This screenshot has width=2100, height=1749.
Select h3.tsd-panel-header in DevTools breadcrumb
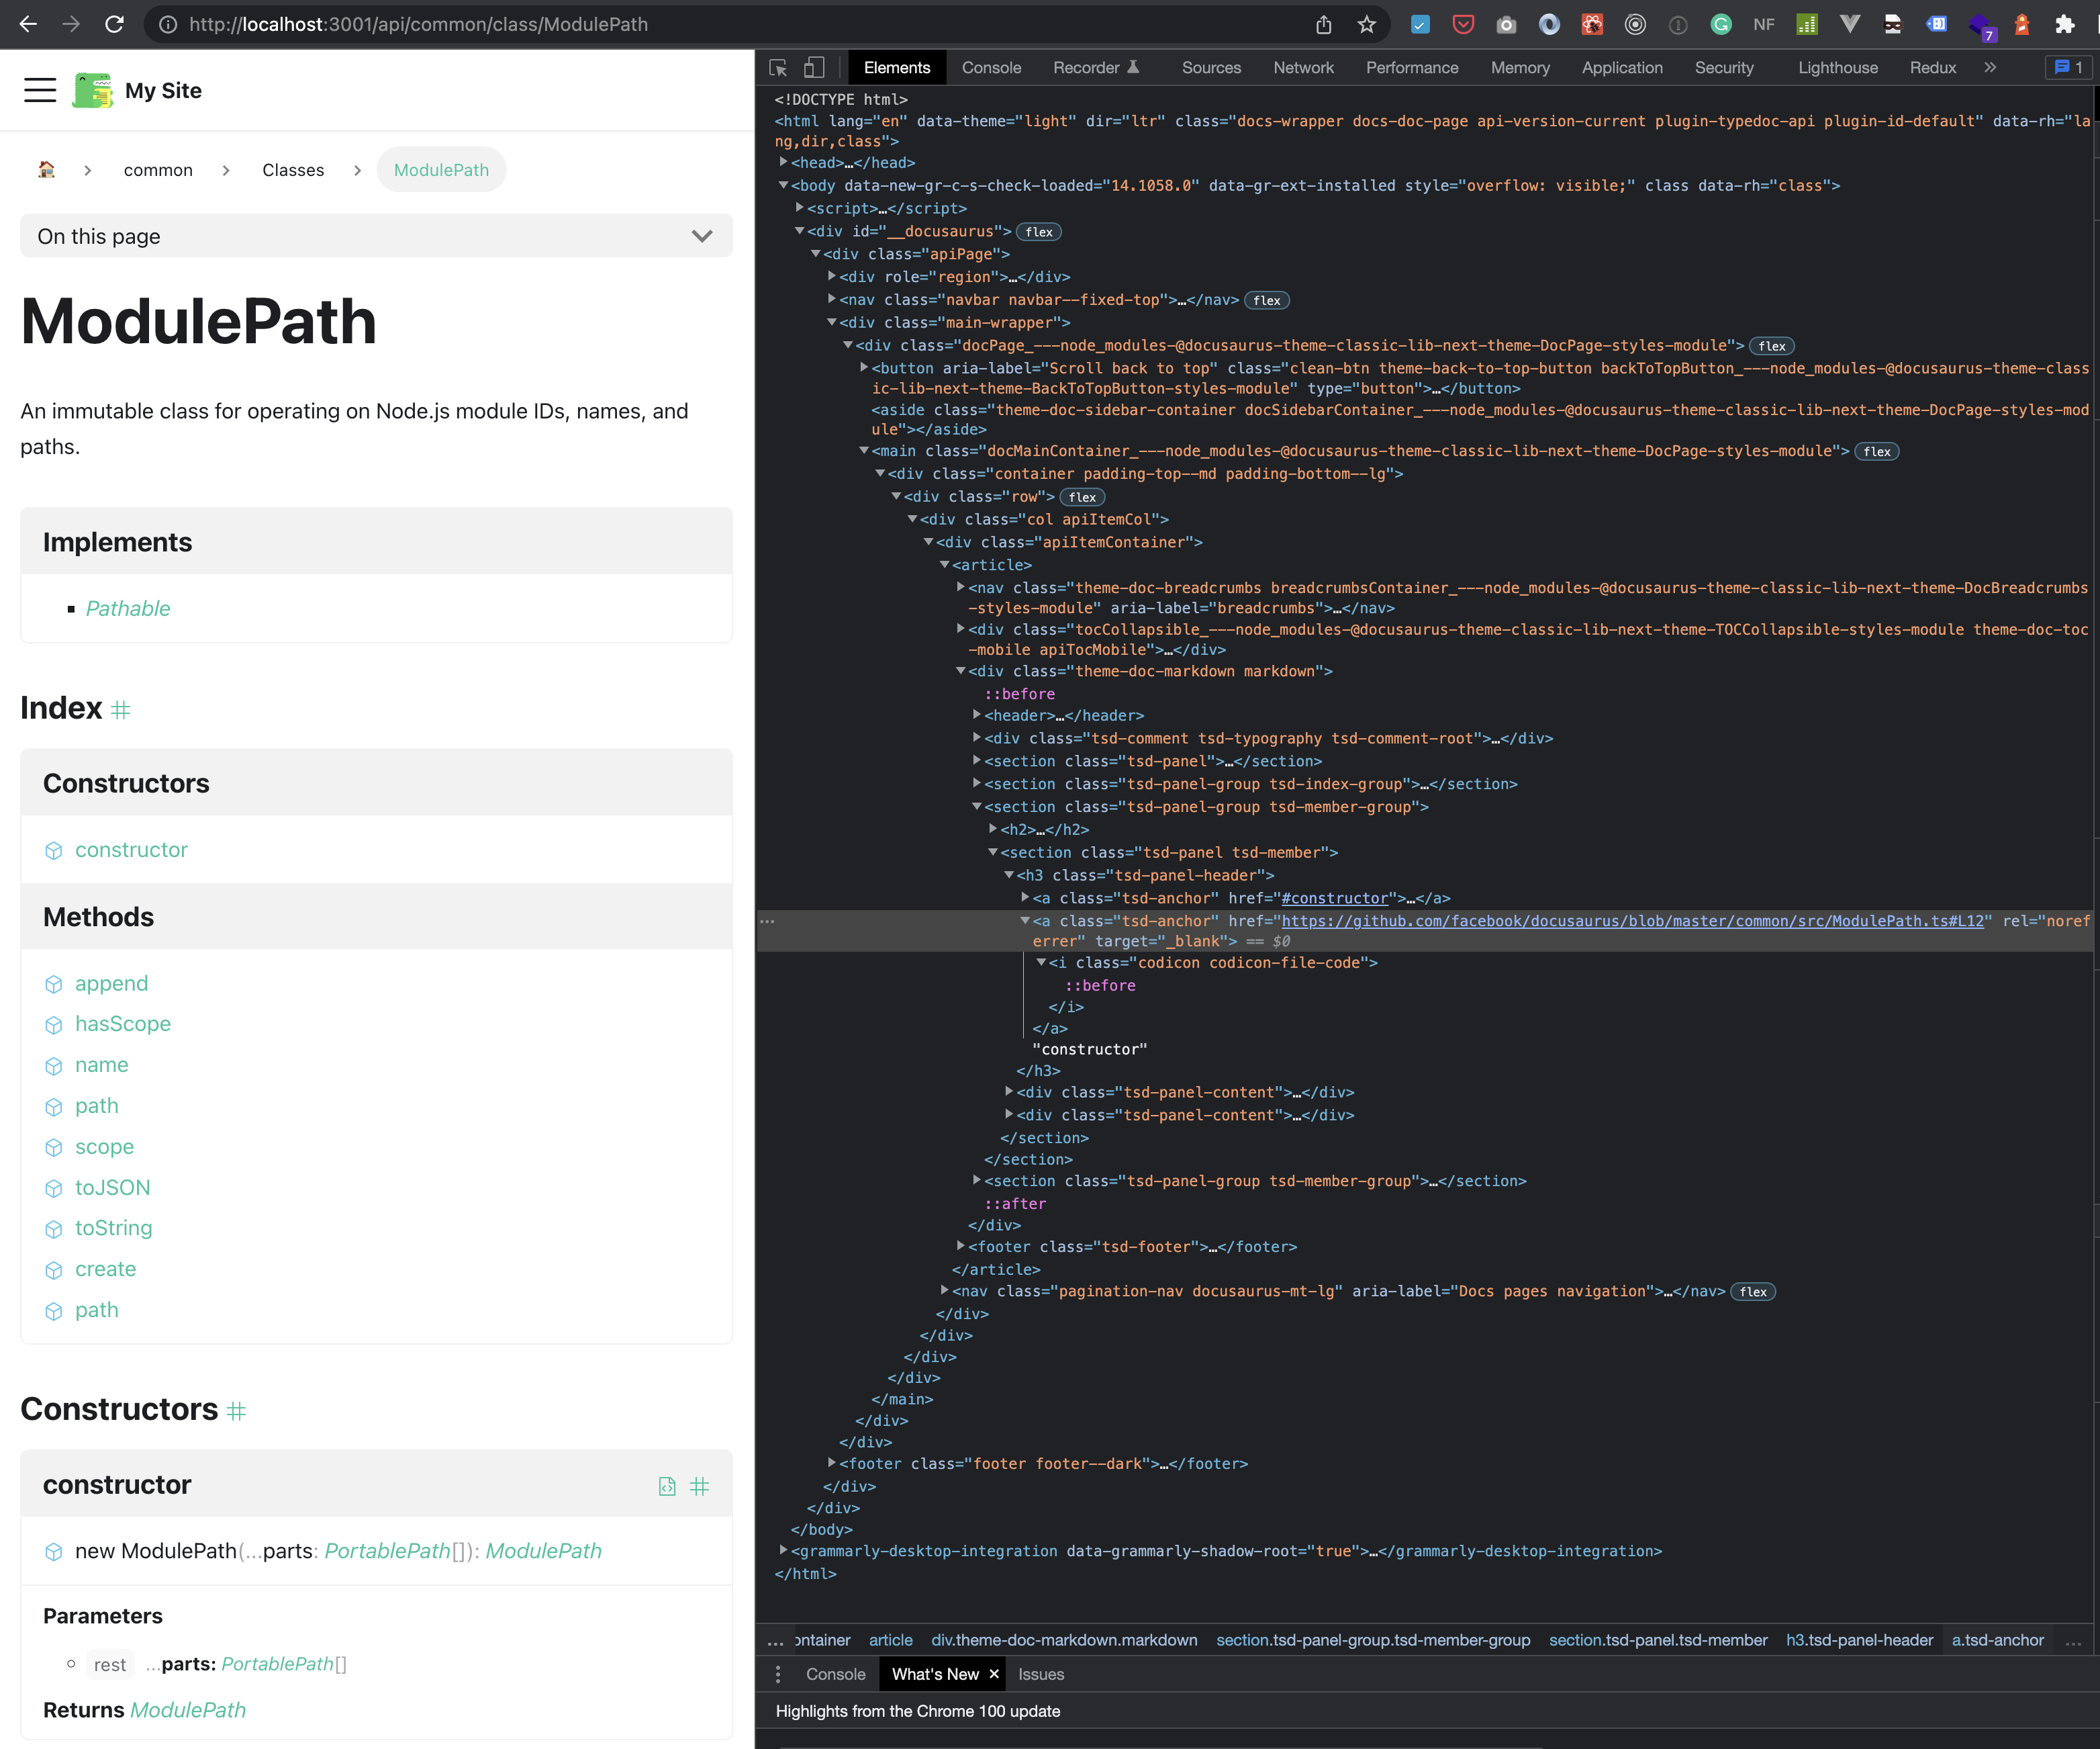1859,1640
